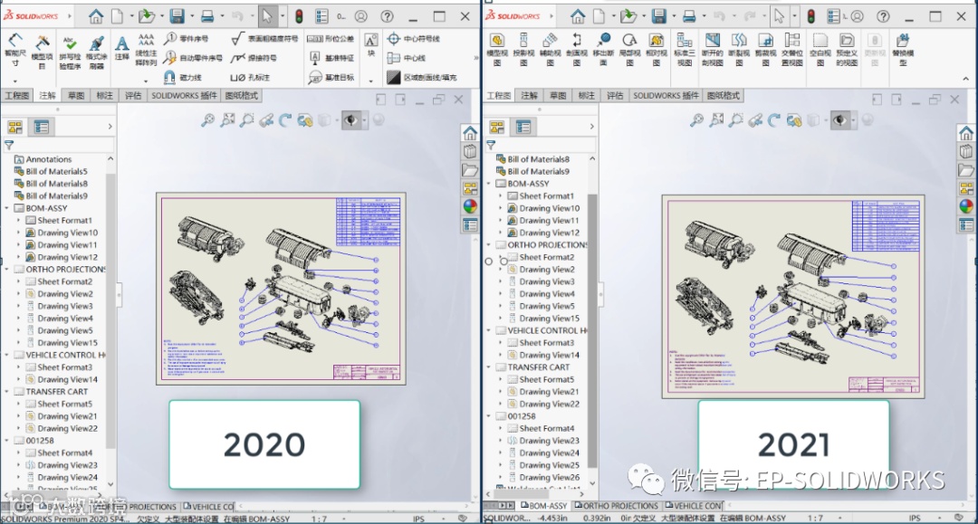
Task: Open 图纸格式 tab in 2021 window
Action: coord(723,95)
